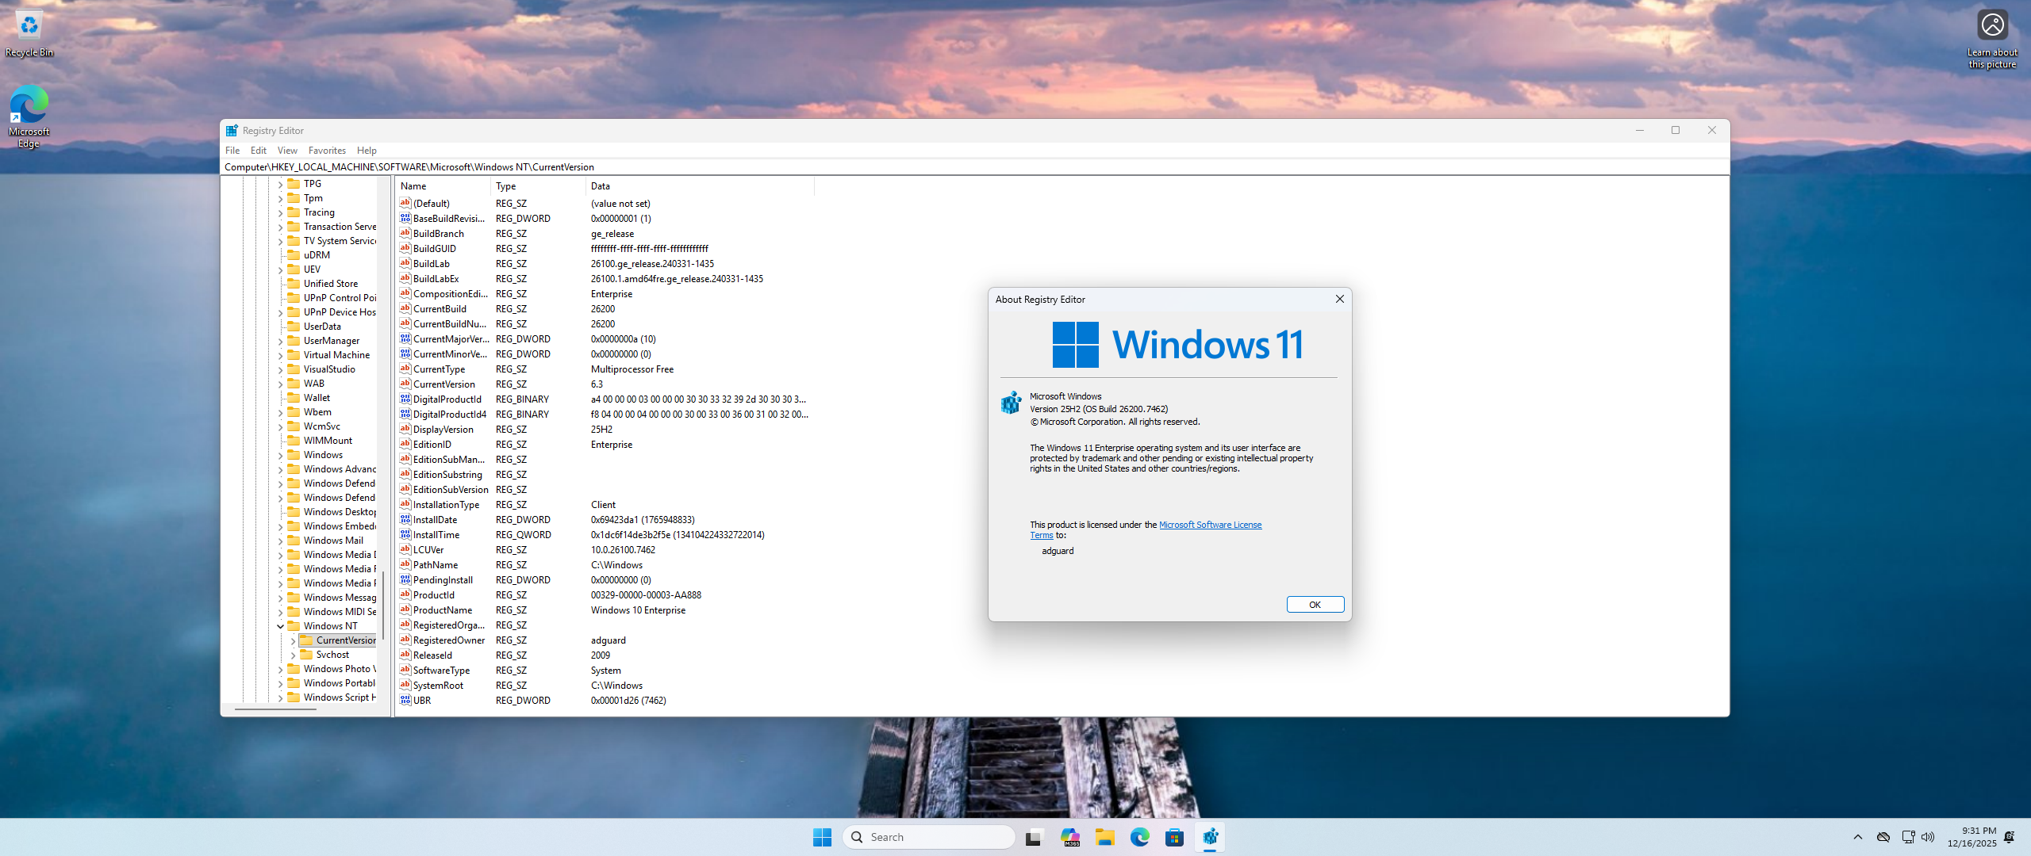Collapse the Windows NT tree node
Viewport: 2031px width, 856px height.
280,626
